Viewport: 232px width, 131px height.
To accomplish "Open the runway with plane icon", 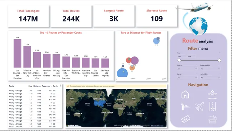I will pyautogui.click(x=213, y=106).
